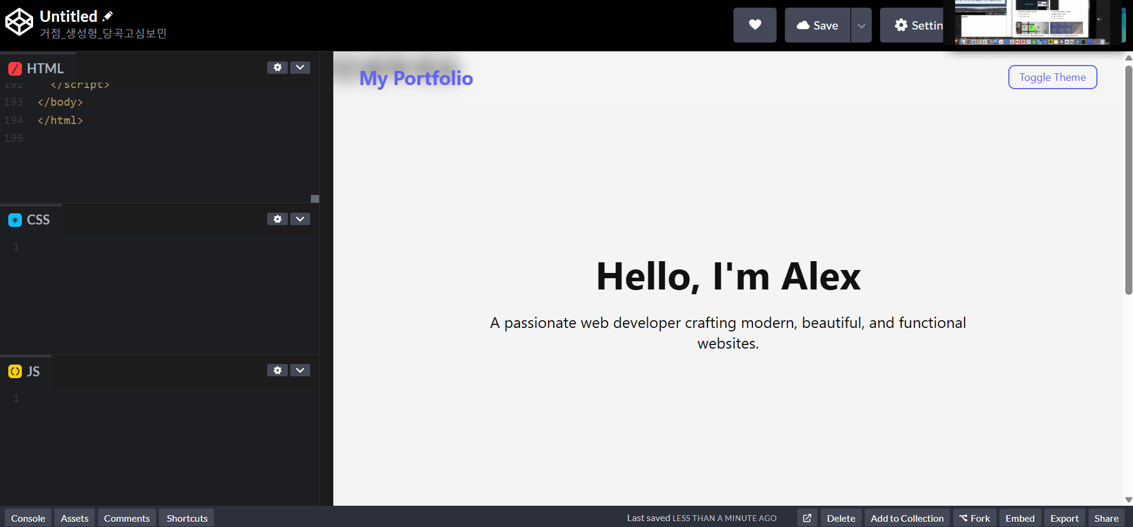The image size is (1133, 527).
Task: Open the Console panel
Action: coord(28,518)
